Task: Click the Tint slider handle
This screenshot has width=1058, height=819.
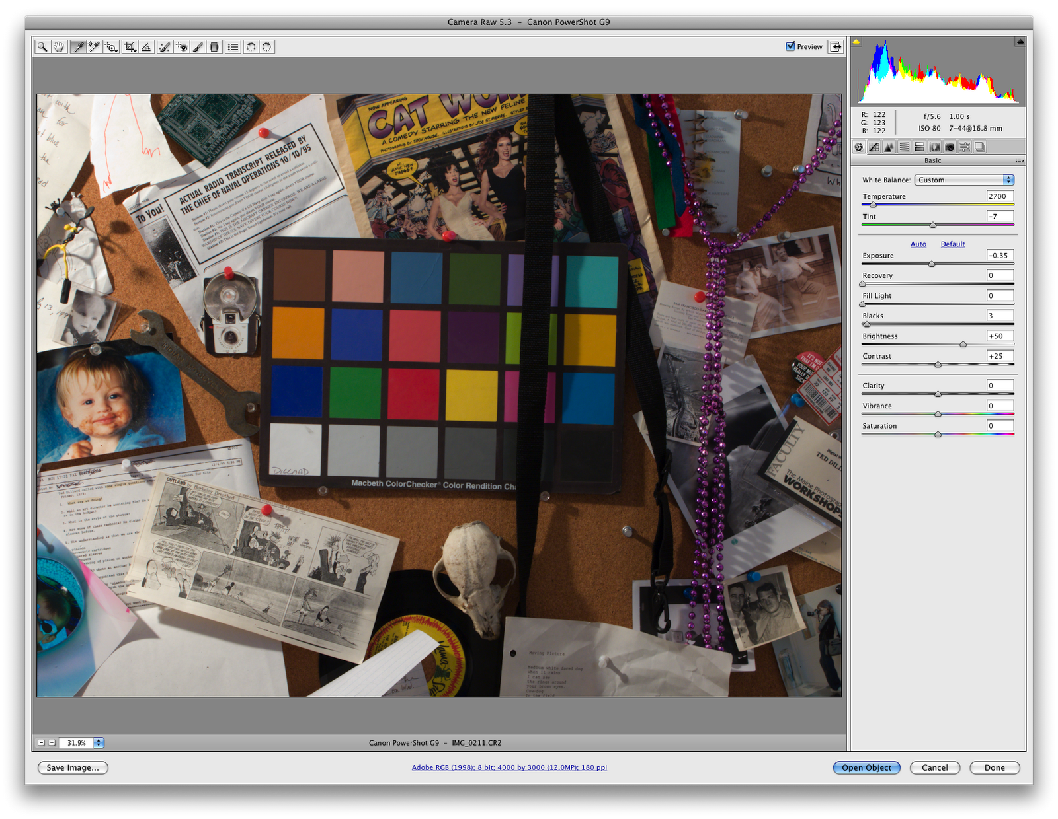Action: [933, 225]
